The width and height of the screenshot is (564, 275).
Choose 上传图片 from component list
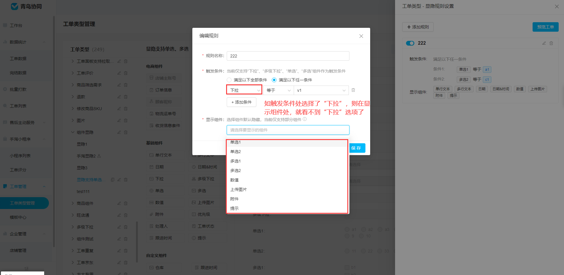(x=288, y=189)
